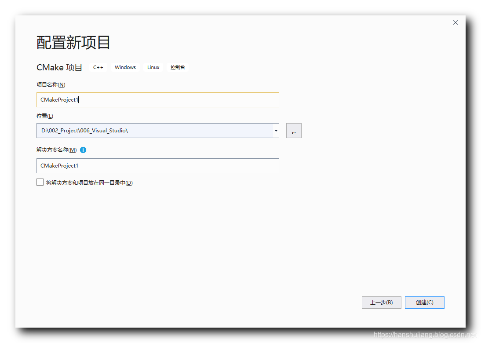Click the 将解决方案和项目放在同一目录中(D) label text
This screenshot has width=481, height=343.
click(89, 183)
